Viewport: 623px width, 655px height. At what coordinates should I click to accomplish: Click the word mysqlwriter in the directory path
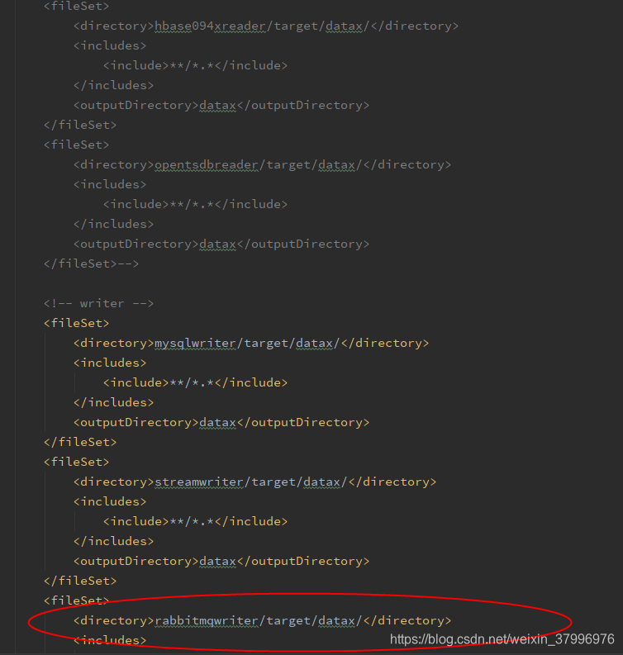point(195,343)
